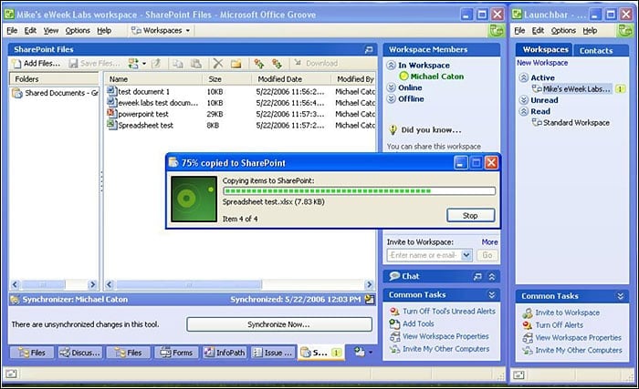Click the status bar icon in main window
Viewport: 639px width, 389px height.
(11, 374)
